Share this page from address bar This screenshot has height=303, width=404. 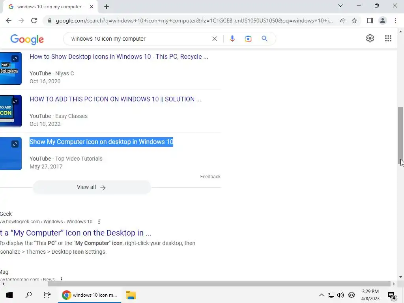coord(342,21)
